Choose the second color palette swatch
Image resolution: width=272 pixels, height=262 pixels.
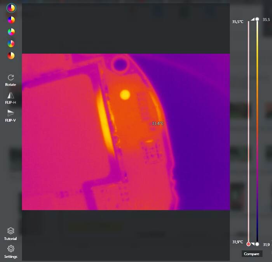11,19
